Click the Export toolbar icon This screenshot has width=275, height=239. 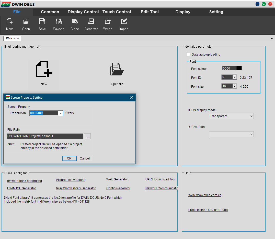tap(108, 21)
